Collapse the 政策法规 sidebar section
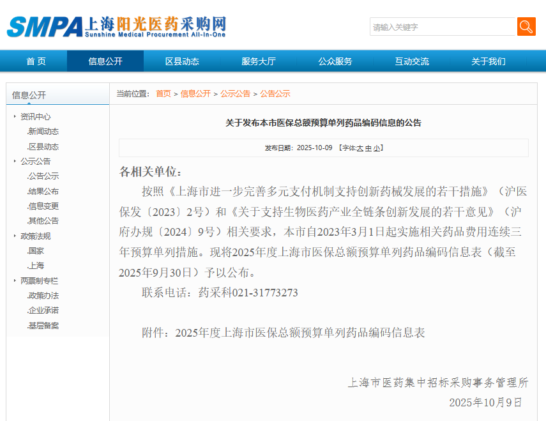This screenshot has width=546, height=421. coord(35,236)
